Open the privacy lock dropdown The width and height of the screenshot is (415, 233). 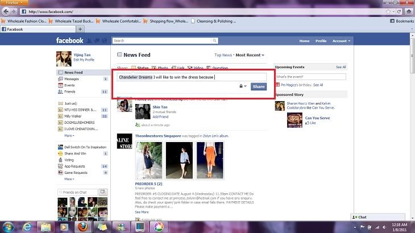[243, 86]
